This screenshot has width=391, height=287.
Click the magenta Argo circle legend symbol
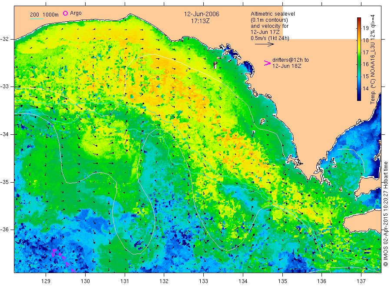65,13
